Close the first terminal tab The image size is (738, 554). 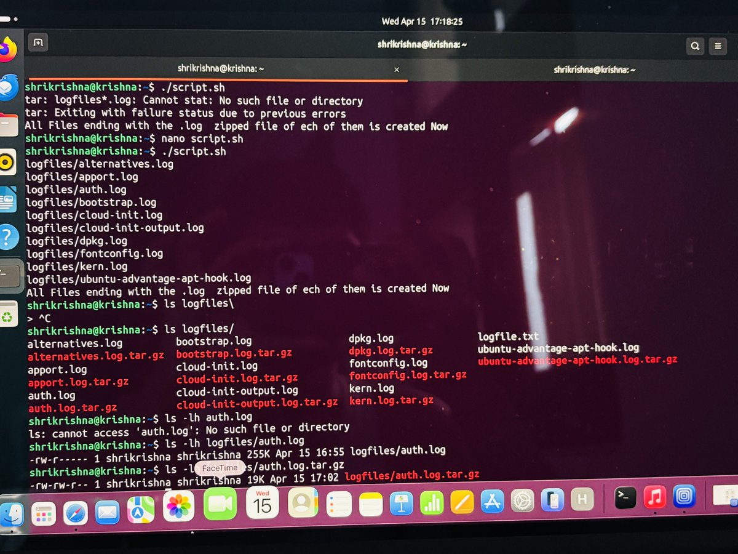point(397,70)
